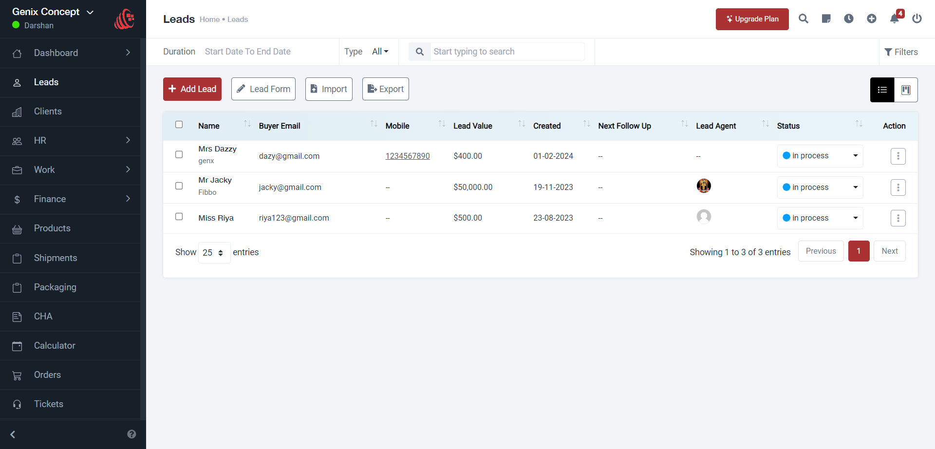
Task: Switch to kanban board view icon
Action: click(906, 90)
